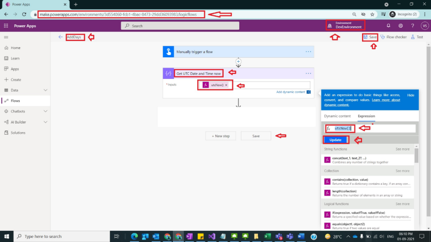Image resolution: width=431 pixels, height=242 pixels.
Task: Click the Update button
Action: pyautogui.click(x=335, y=140)
